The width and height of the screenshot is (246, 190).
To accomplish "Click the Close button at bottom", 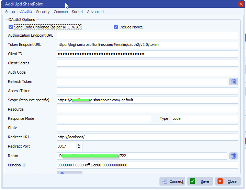I will (x=228, y=181).
